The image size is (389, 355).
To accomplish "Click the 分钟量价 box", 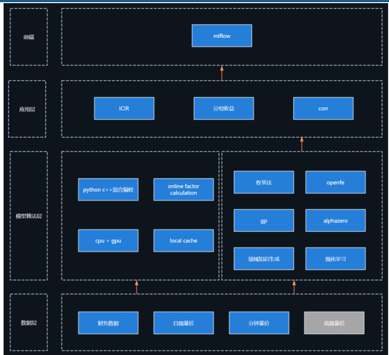I will point(259,323).
